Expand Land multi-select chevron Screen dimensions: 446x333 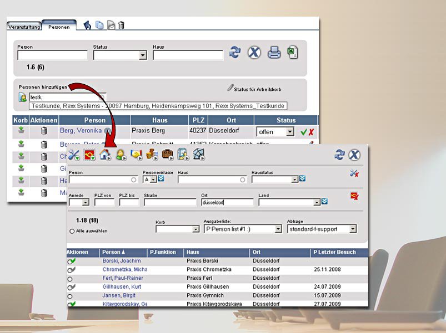(324, 201)
